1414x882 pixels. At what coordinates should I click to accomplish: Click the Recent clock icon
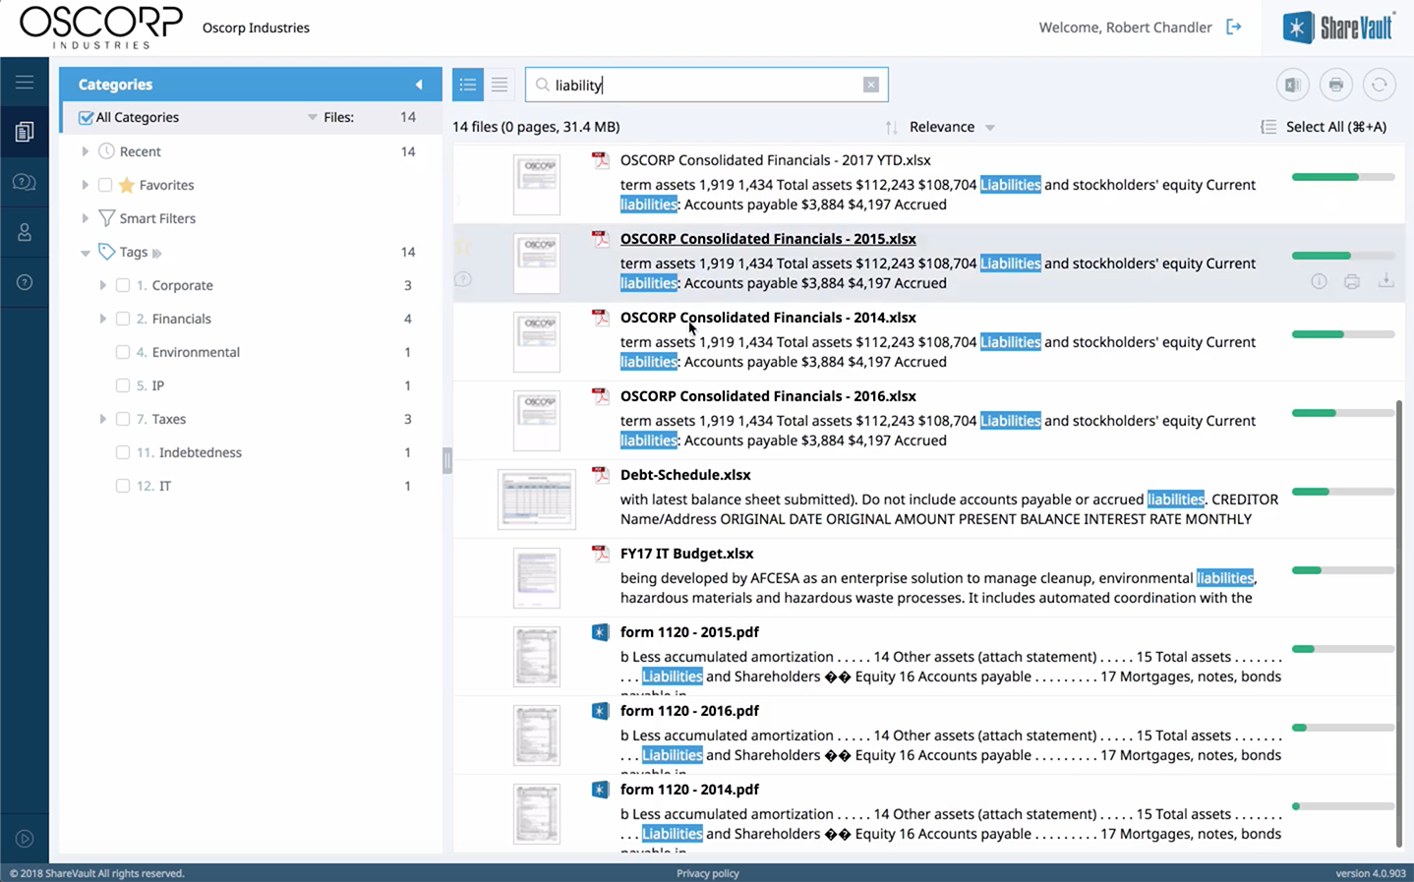point(106,151)
